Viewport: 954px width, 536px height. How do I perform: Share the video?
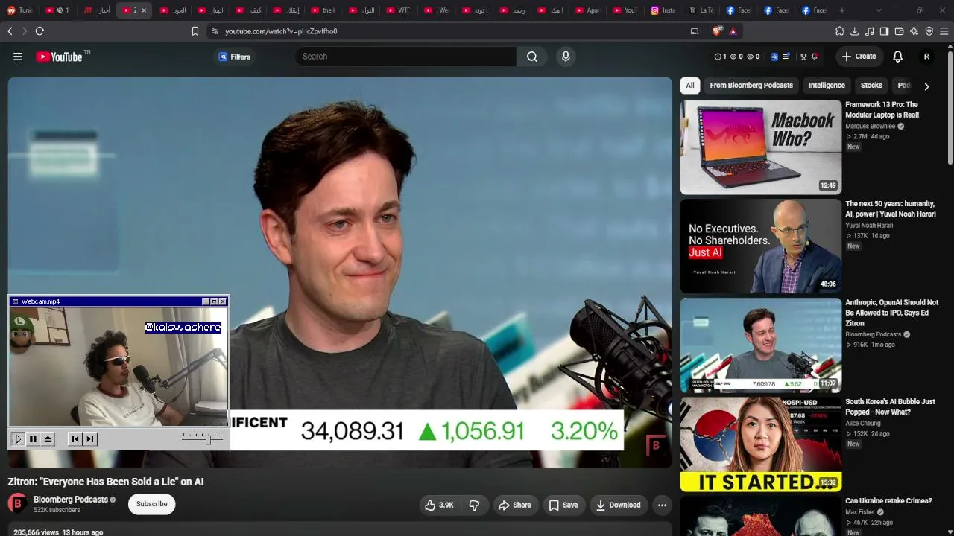[x=515, y=505]
